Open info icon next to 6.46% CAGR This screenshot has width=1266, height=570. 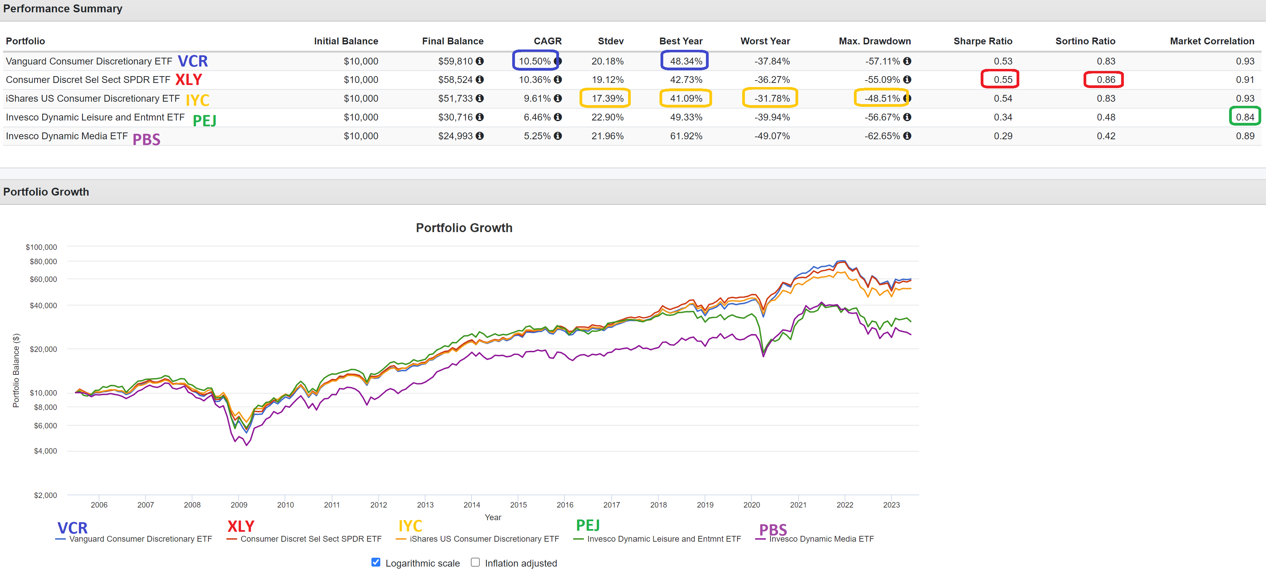click(558, 117)
